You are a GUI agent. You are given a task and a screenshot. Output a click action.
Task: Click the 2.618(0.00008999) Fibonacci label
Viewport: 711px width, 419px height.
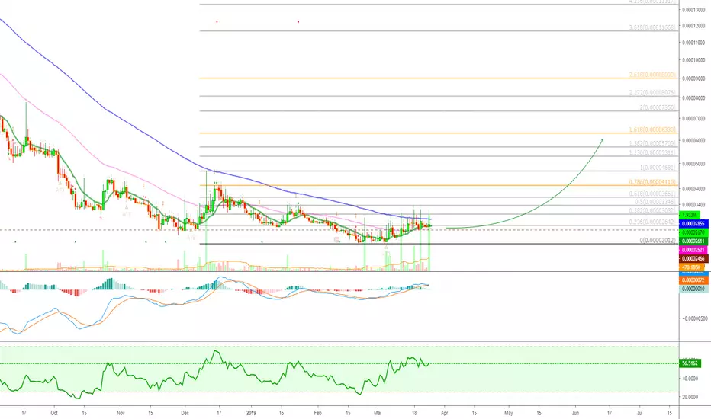pyautogui.click(x=652, y=75)
